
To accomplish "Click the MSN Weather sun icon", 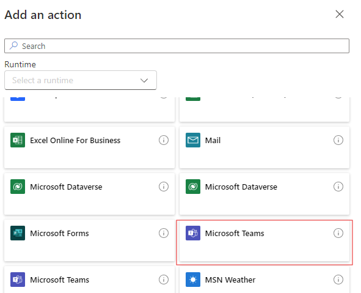I will pos(193,280).
